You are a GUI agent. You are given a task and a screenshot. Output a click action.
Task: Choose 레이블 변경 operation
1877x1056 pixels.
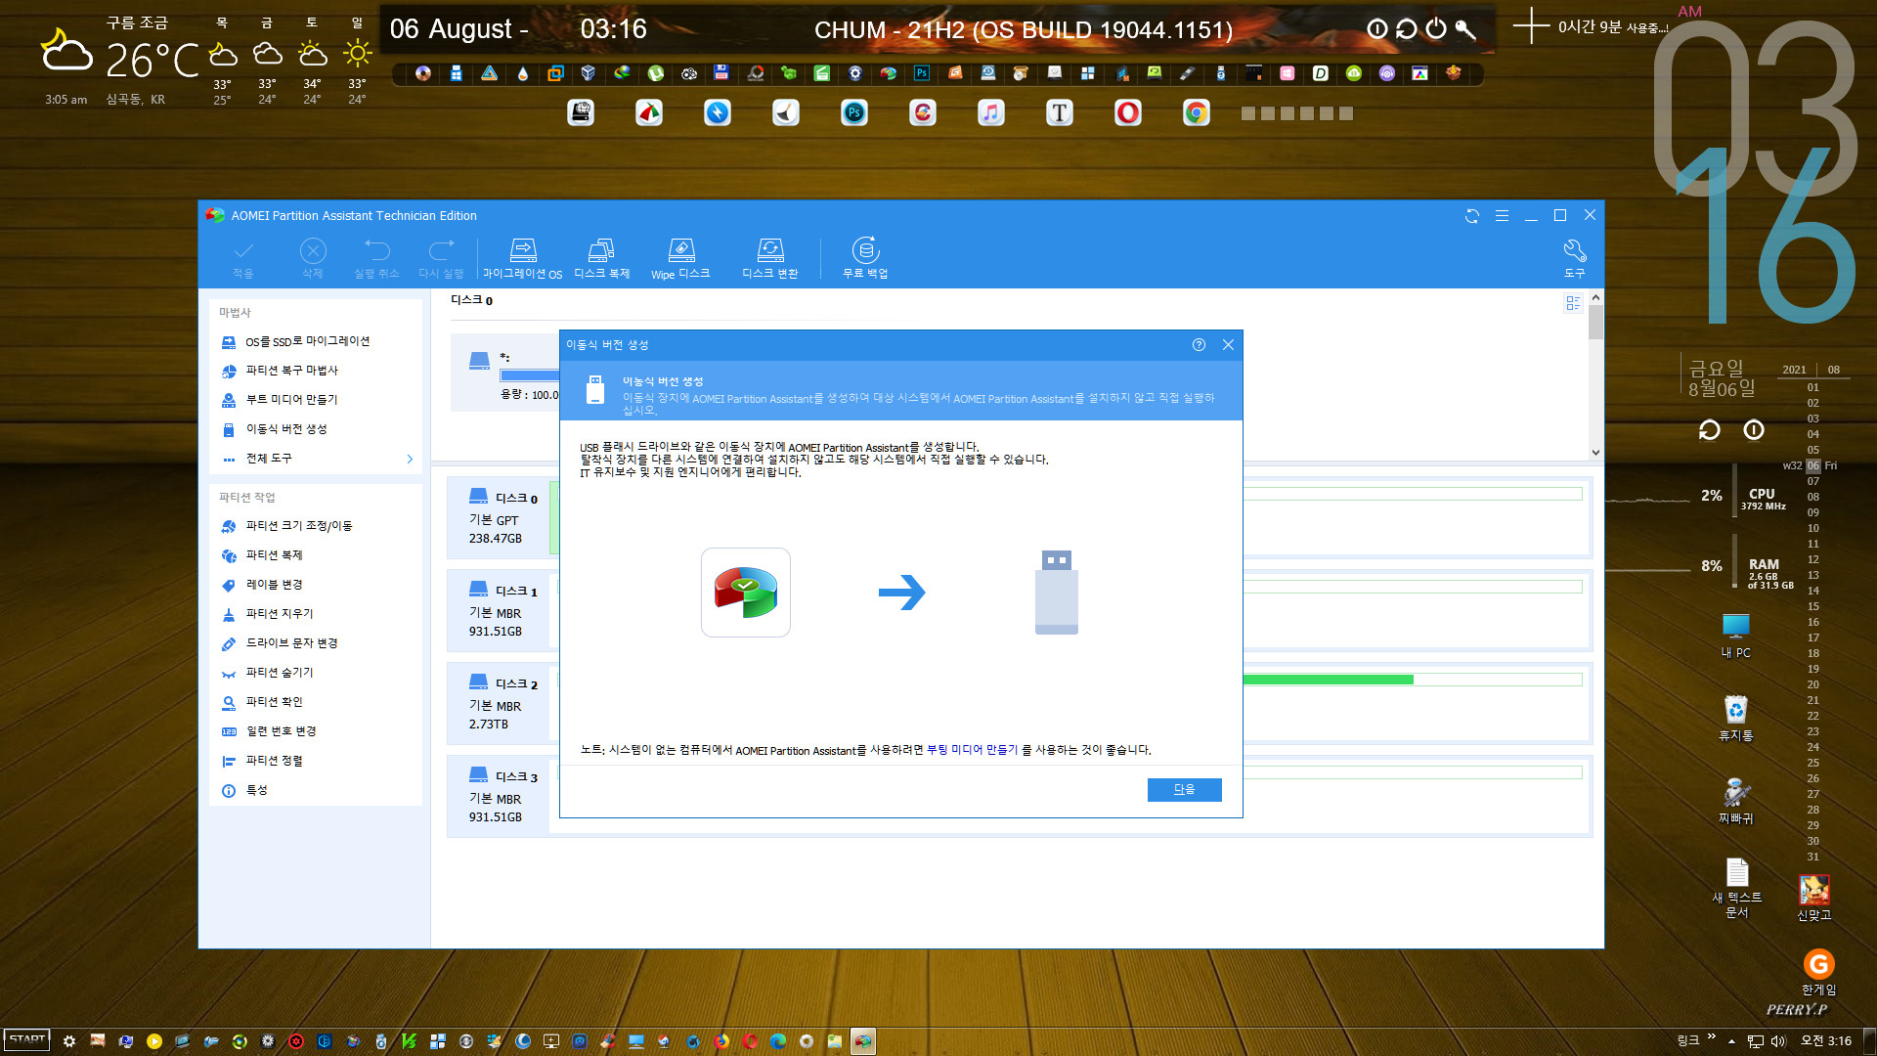click(274, 585)
